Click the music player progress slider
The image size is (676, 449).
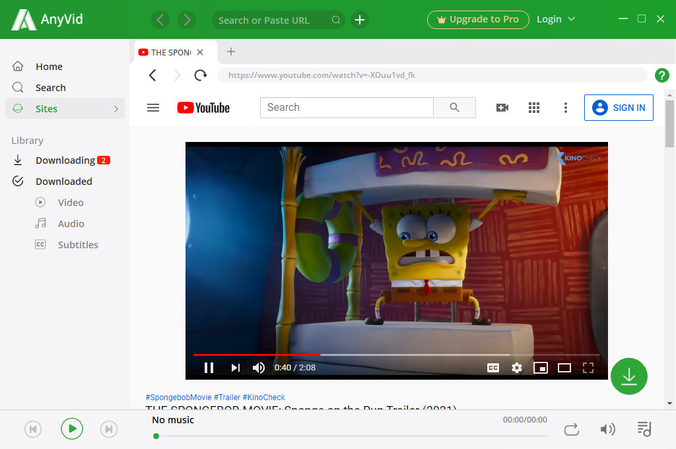[350, 436]
